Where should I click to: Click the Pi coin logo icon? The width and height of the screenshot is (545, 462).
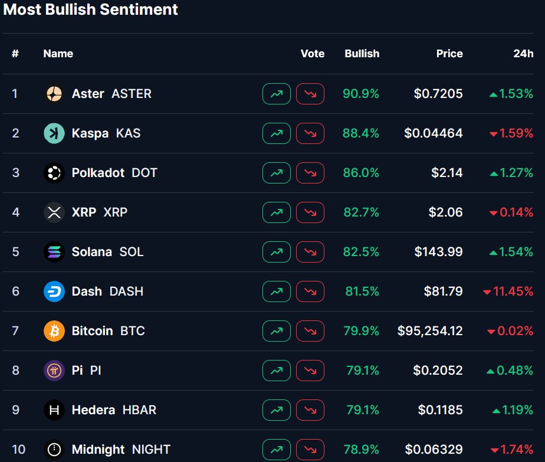coord(54,371)
